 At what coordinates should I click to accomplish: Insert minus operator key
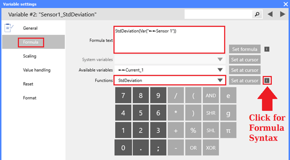click(176, 147)
